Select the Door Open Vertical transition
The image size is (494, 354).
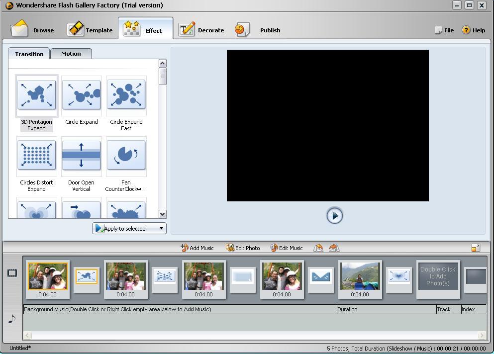pyautogui.click(x=81, y=156)
